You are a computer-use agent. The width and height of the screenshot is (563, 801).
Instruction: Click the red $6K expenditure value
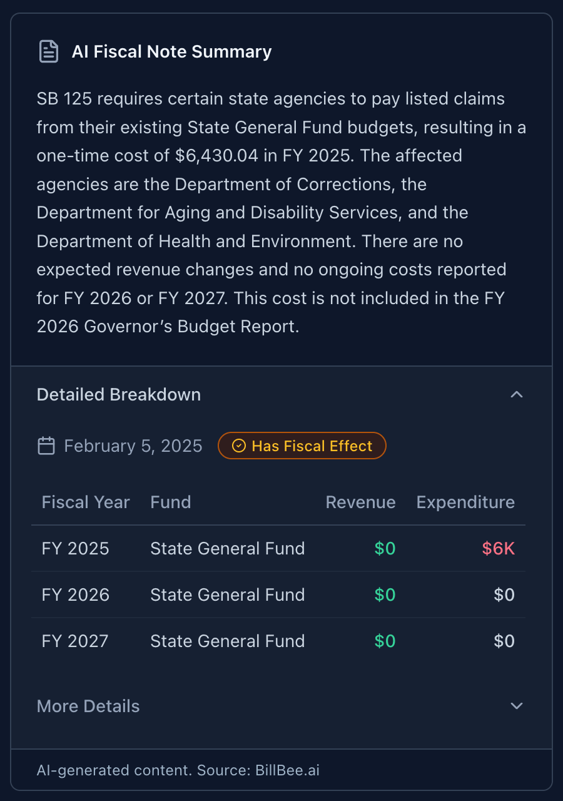click(498, 548)
